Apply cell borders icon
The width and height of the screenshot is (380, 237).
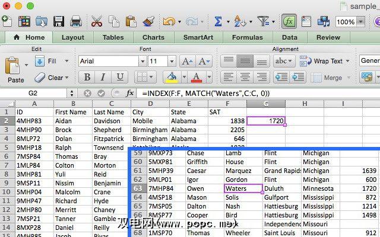pyautogui.click(x=142, y=78)
